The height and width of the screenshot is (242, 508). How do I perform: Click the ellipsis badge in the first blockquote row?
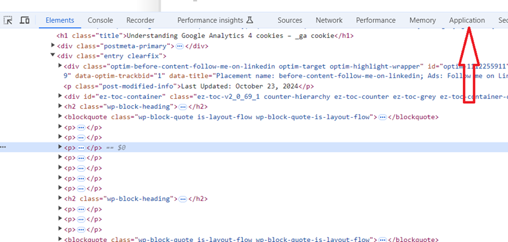click(383, 117)
